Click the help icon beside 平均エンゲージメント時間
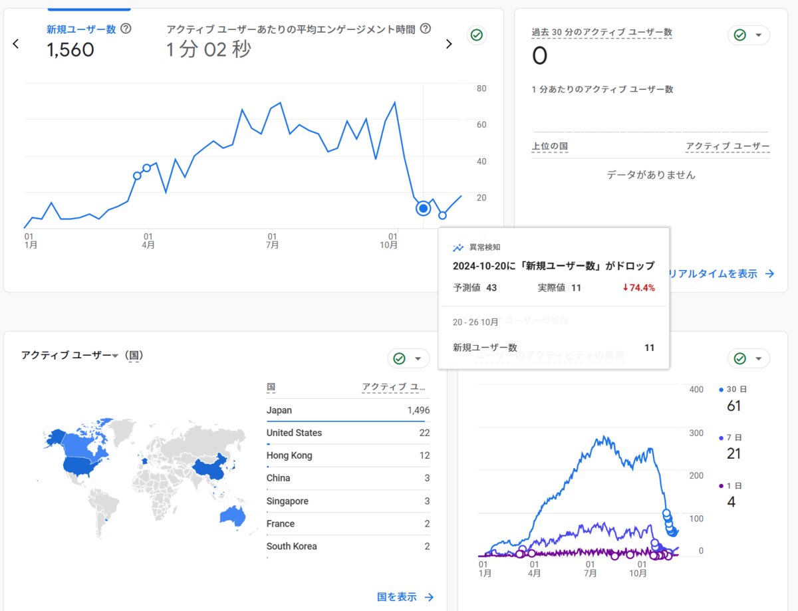Image resolution: width=798 pixels, height=611 pixels. [x=426, y=29]
